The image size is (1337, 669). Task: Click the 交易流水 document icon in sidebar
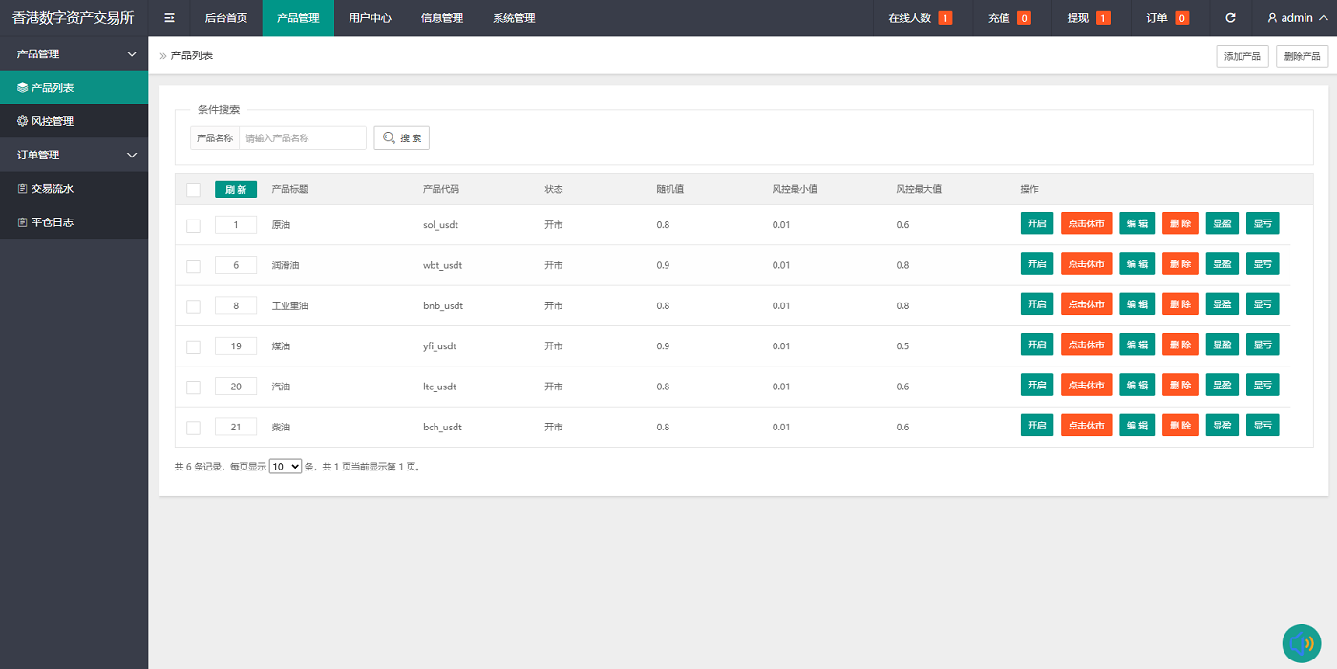coord(23,189)
